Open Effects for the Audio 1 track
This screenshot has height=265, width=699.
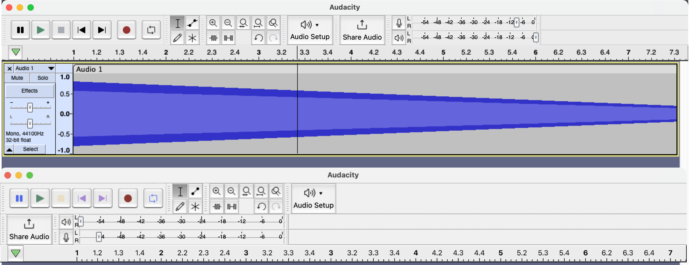30,91
